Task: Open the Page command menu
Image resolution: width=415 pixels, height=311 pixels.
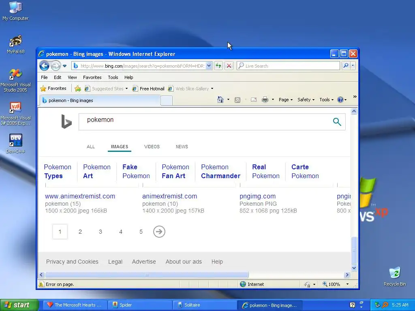Action: coord(286,100)
